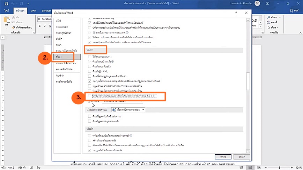Open the Customize Quick Access Toolbar arrow
The height and width of the screenshot is (170, 303).
pyautogui.click(x=28, y=4)
